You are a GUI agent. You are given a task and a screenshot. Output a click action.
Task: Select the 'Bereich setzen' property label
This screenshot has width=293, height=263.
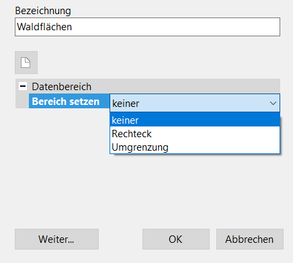point(66,102)
